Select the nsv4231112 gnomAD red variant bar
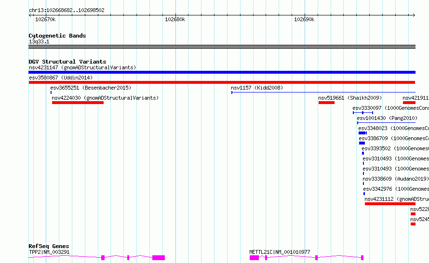This screenshot has width=429, height=263. [390, 204]
